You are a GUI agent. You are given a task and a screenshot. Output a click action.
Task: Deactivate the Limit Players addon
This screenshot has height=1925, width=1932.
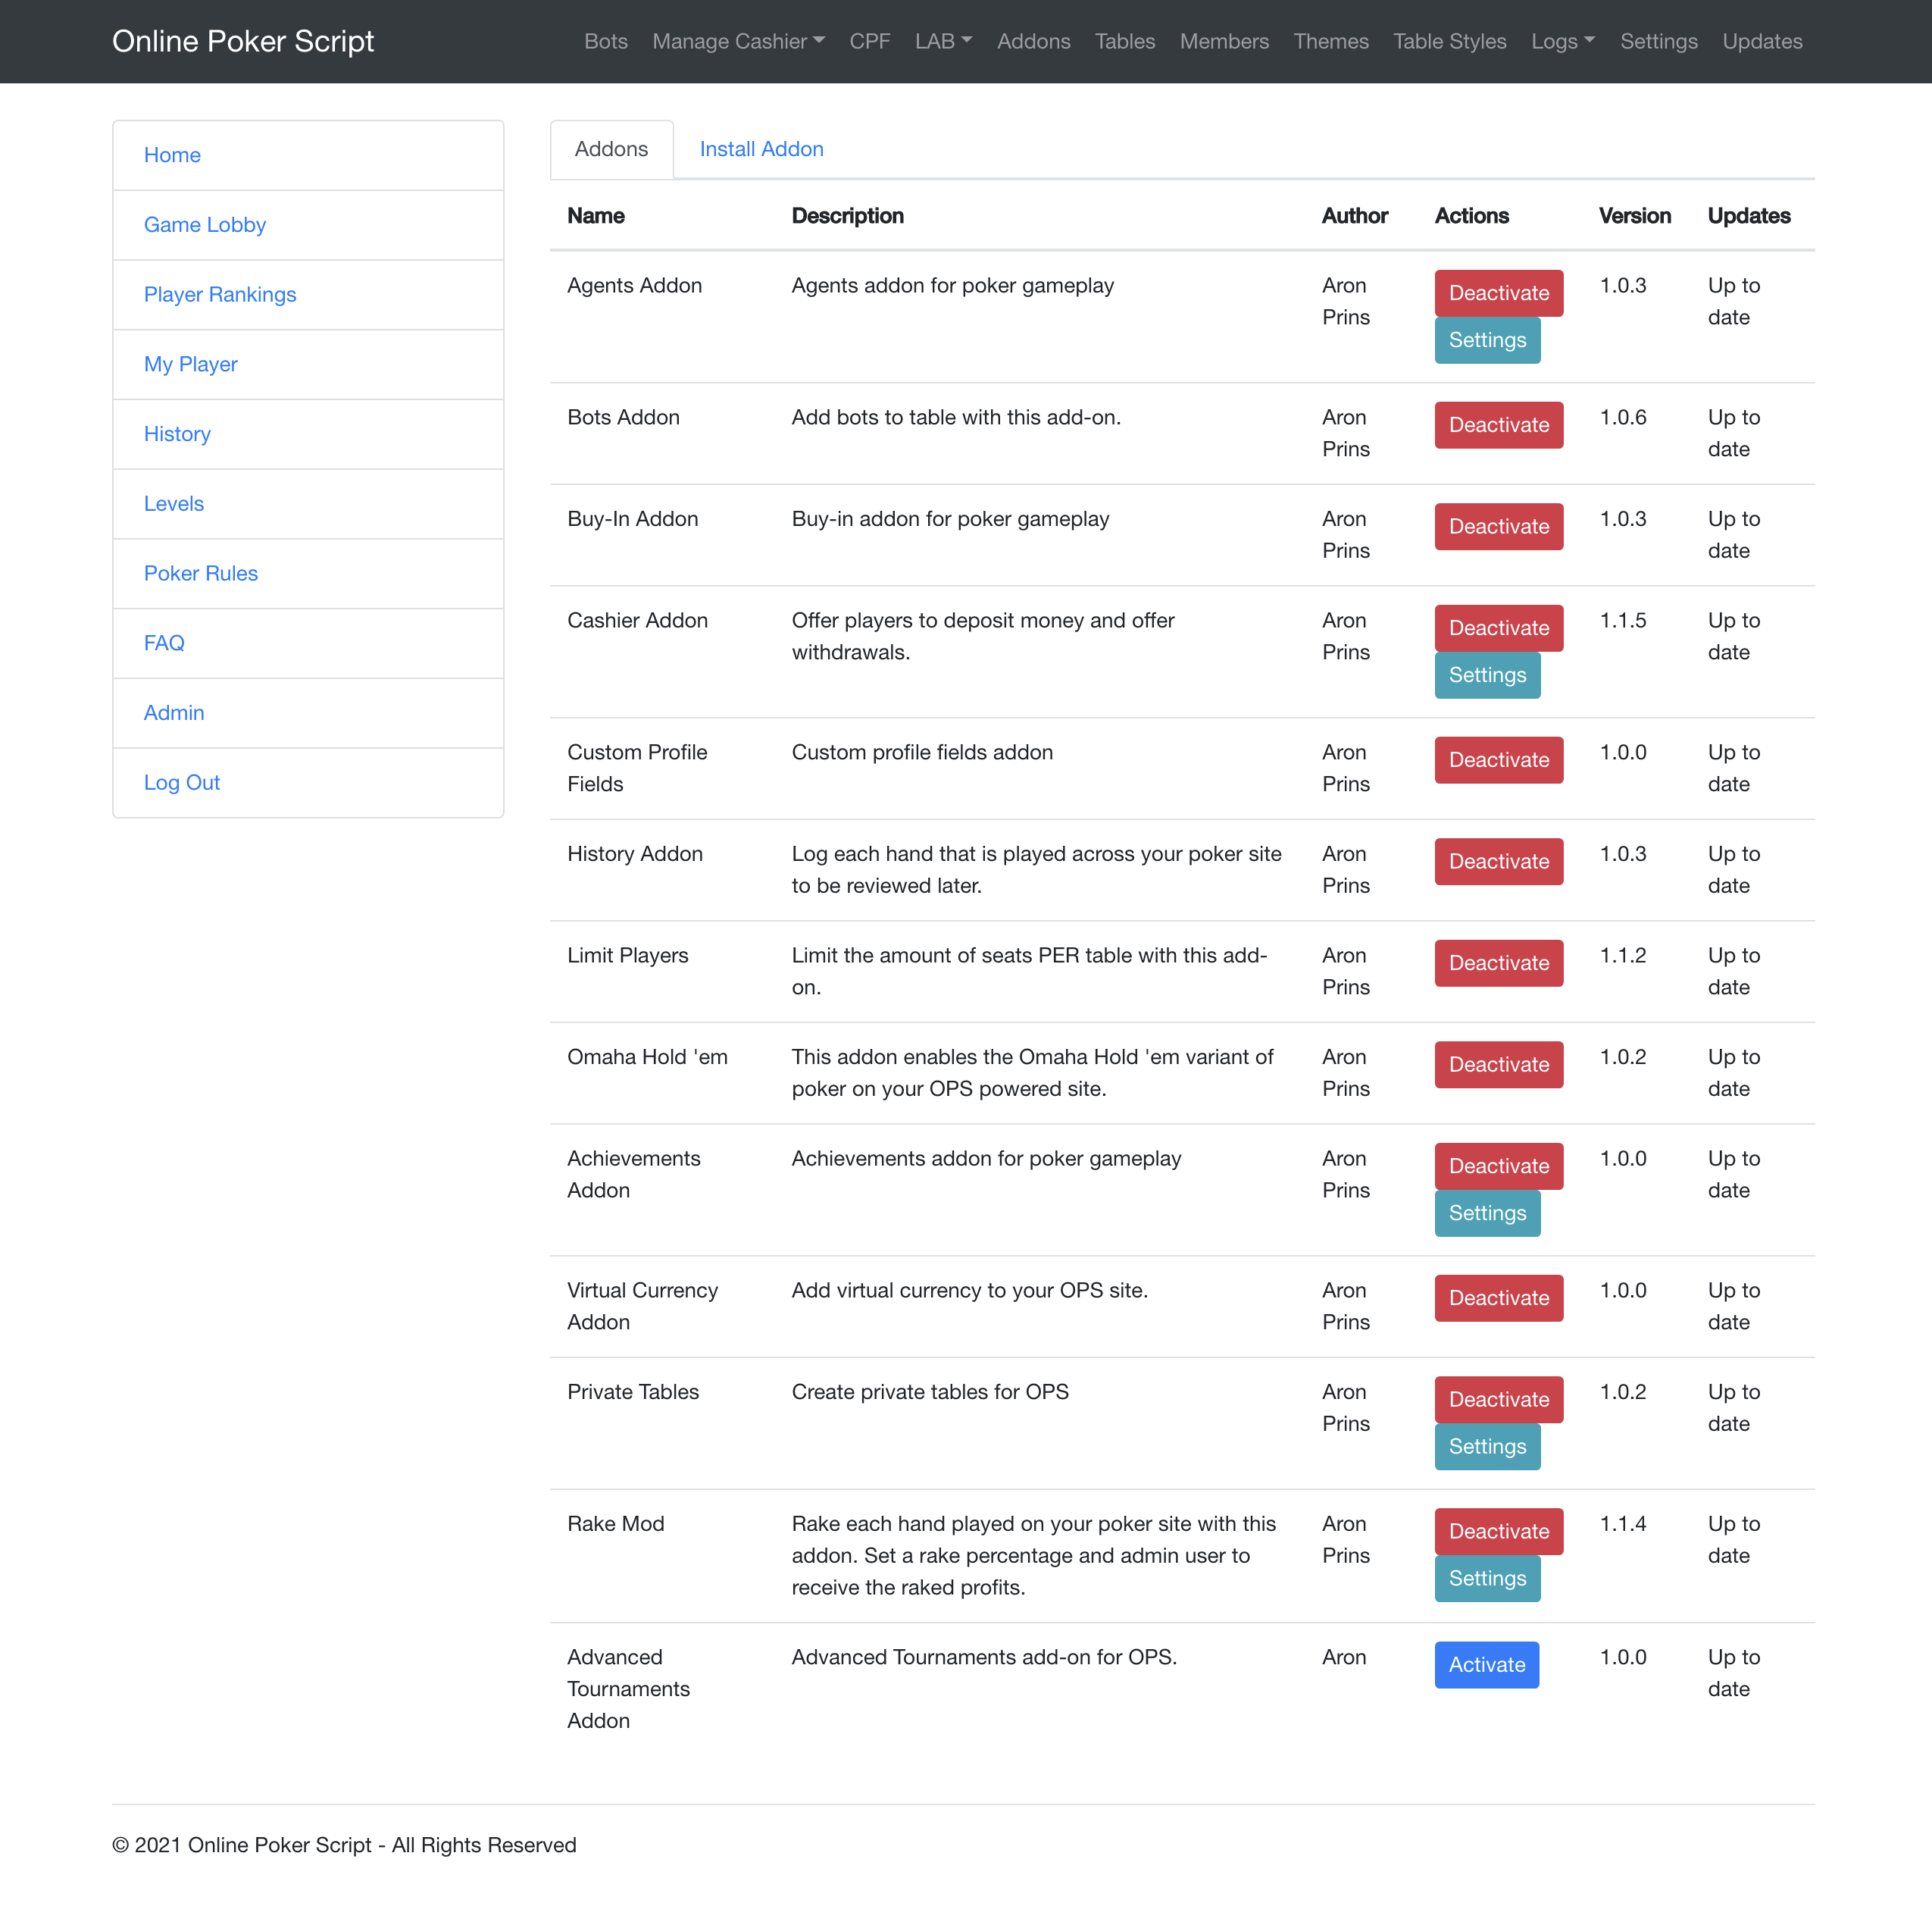point(1498,963)
